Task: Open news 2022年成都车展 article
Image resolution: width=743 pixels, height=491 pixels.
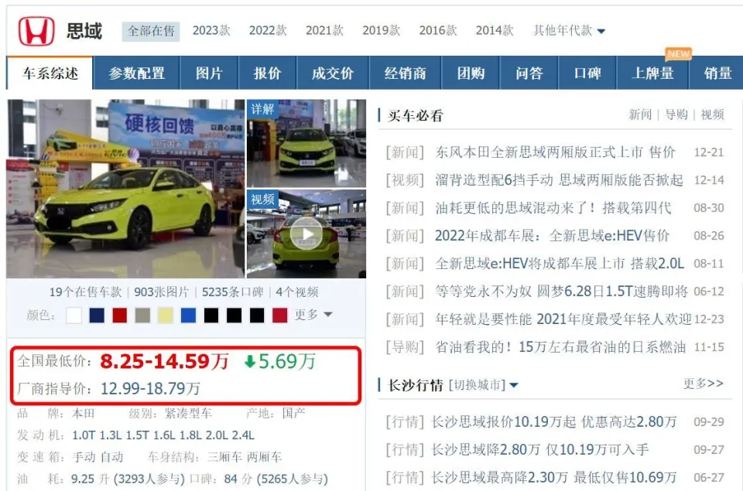Action: [552, 236]
